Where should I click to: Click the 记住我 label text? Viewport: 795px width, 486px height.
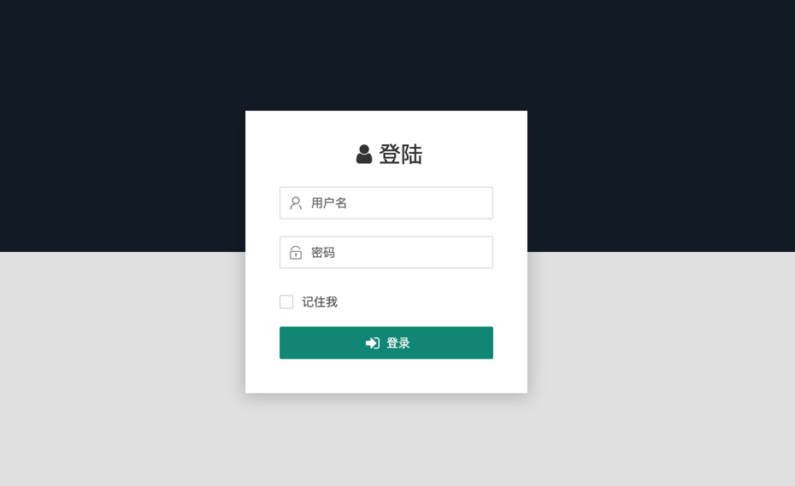320,302
